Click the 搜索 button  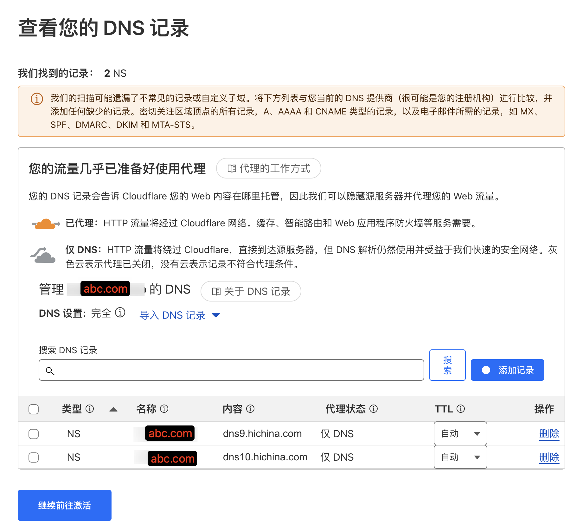pos(447,365)
